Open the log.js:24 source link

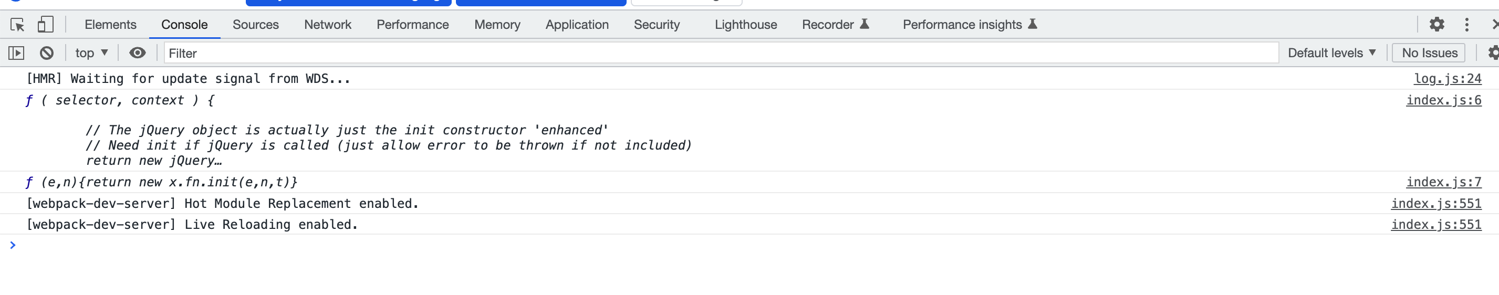[x=1447, y=79]
